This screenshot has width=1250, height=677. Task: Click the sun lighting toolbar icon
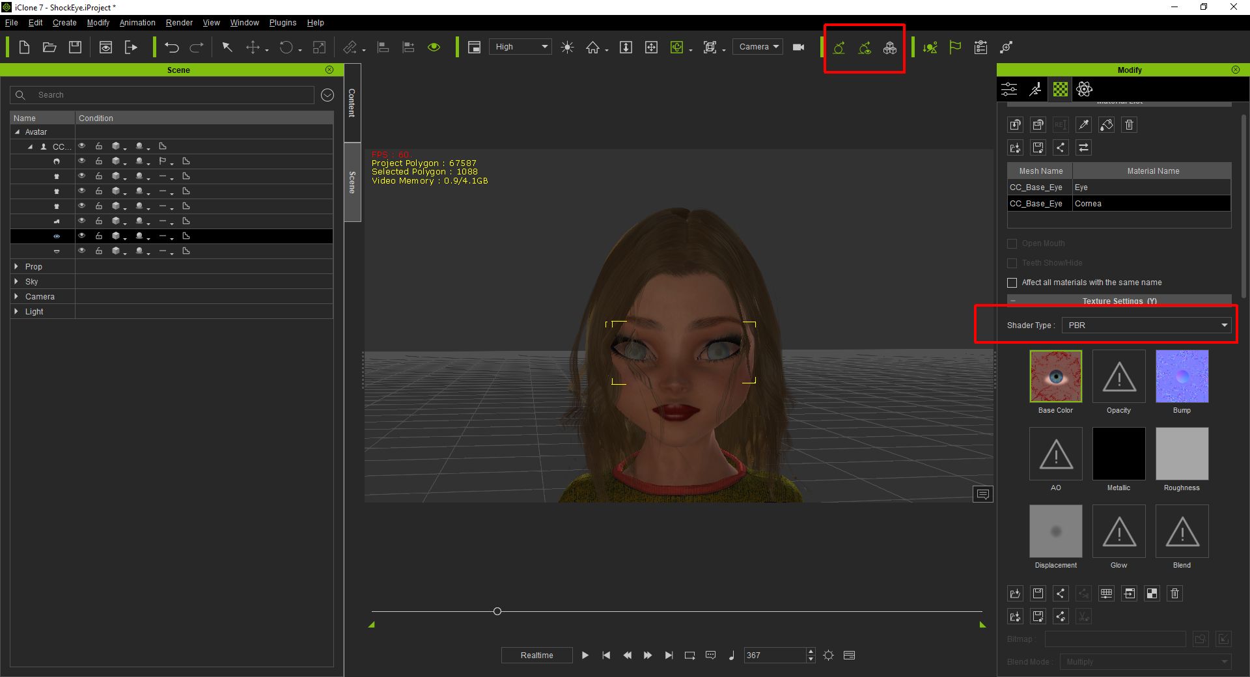(x=568, y=47)
